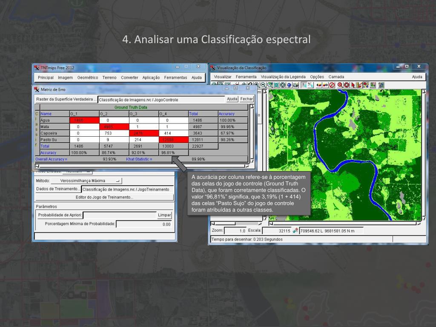
Task: Open the Principal menu in TNTmips
Action: click(x=46, y=77)
